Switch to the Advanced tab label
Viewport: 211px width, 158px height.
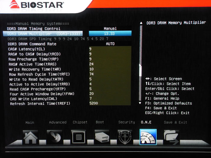(58, 122)
